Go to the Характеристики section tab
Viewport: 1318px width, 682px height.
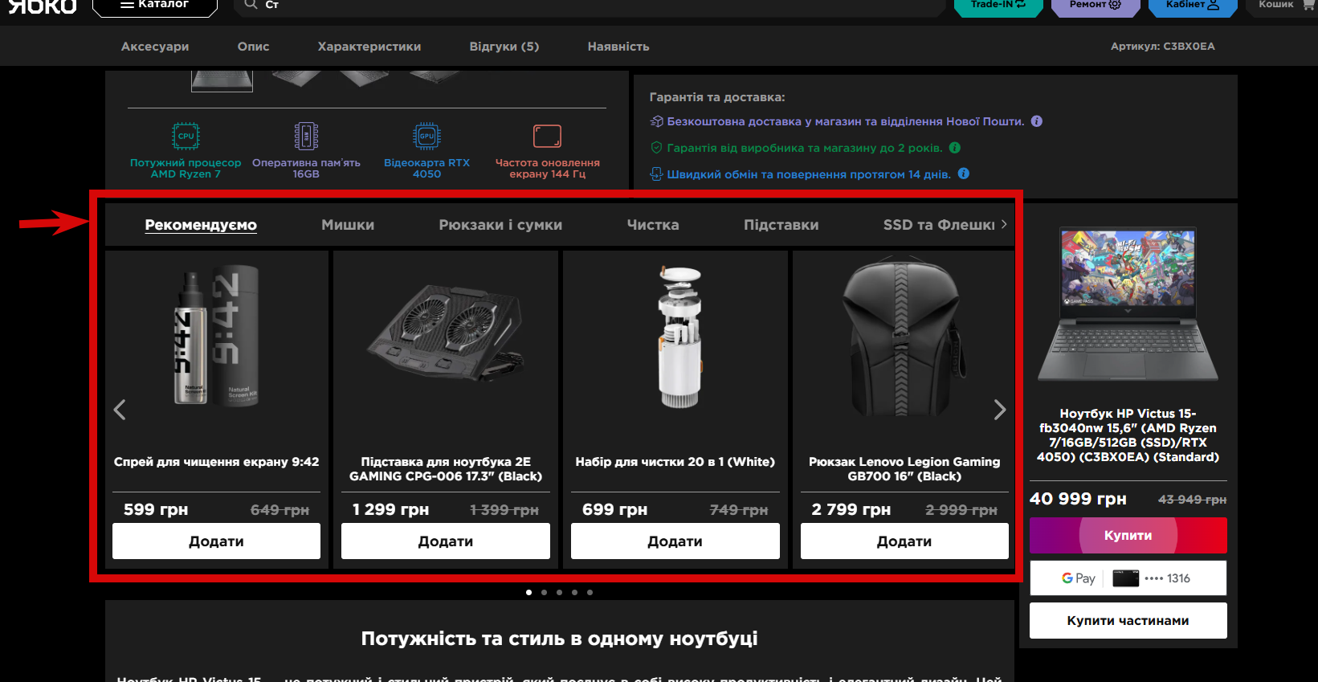(369, 47)
